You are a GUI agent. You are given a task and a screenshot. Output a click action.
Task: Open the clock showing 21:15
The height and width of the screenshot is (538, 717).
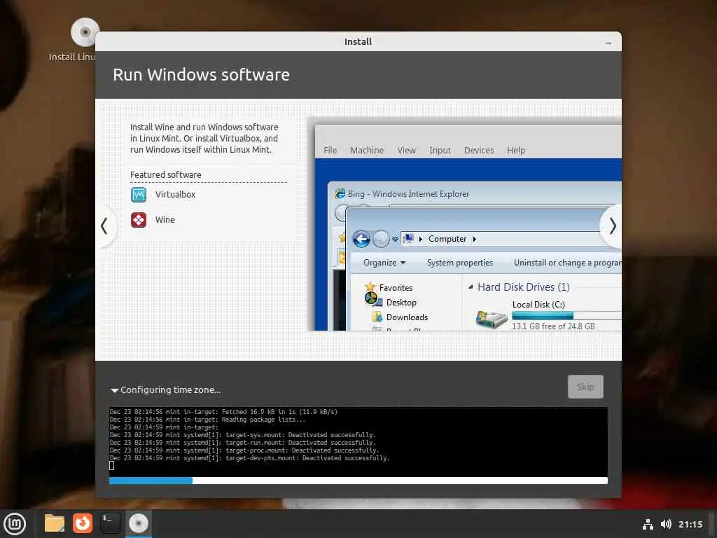click(x=690, y=524)
